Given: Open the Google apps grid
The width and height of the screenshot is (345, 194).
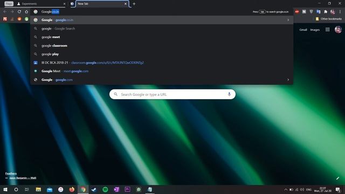Looking at the screenshot, I should (x=327, y=30).
